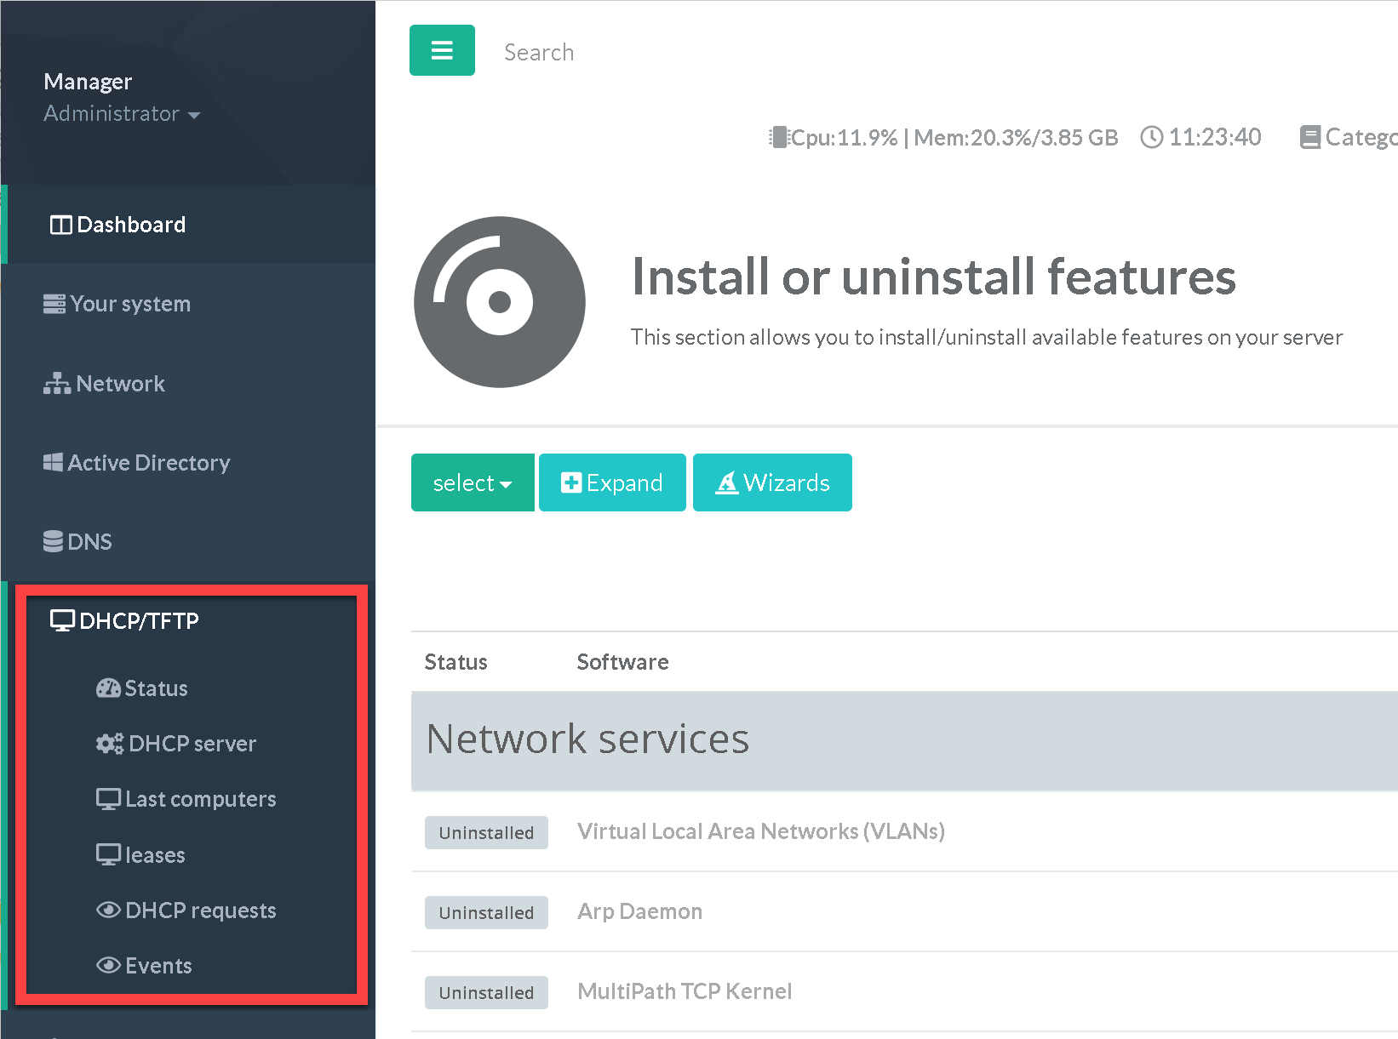Click the hamburger menu toggle button

pyautogui.click(x=442, y=51)
